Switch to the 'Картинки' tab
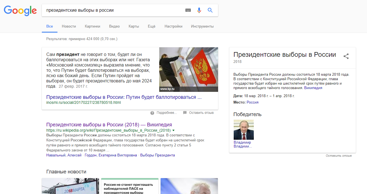This screenshot has width=367, height=194. click(x=93, y=26)
